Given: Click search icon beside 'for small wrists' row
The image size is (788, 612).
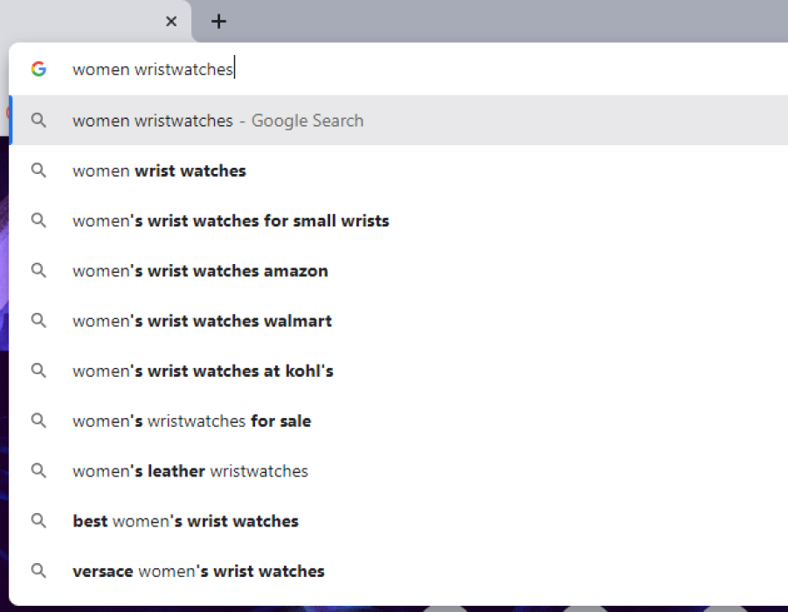Looking at the screenshot, I should point(38,220).
